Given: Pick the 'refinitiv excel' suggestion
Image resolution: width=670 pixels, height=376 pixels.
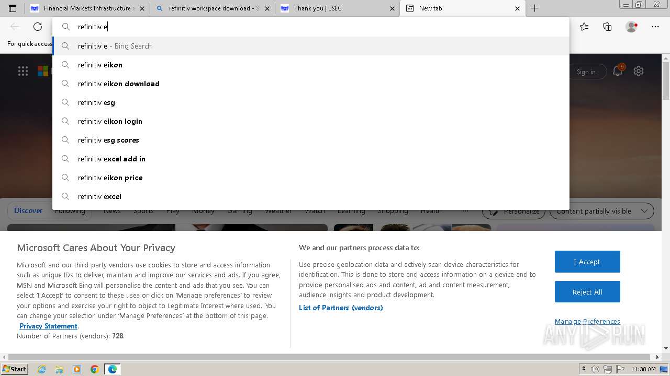Looking at the screenshot, I should (x=311, y=196).
